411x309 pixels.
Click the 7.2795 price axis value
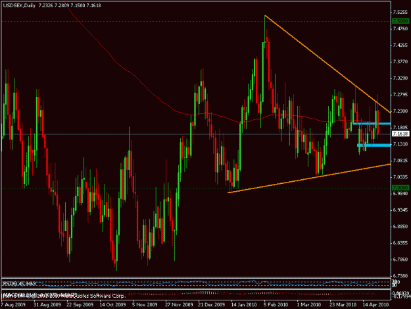coord(400,94)
